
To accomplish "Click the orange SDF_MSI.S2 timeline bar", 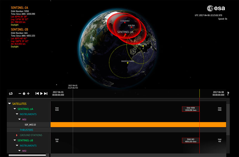I will pyautogui.click(x=138, y=125).
